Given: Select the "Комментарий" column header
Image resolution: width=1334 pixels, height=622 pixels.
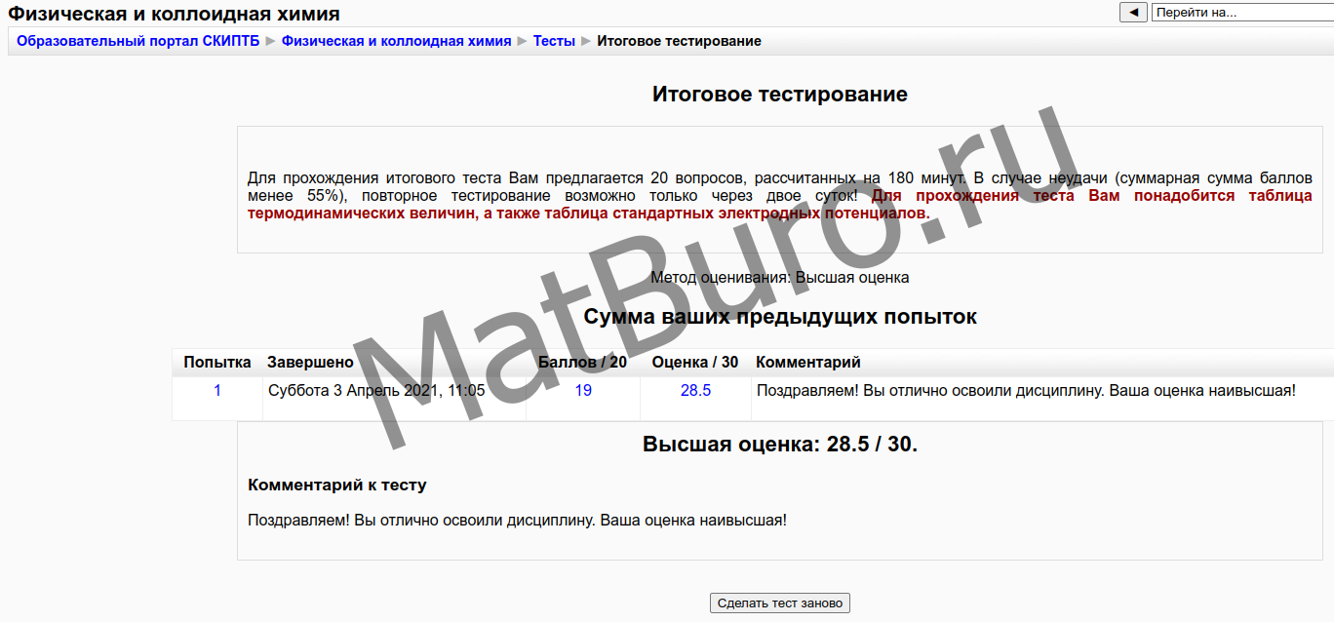Looking at the screenshot, I should [x=808, y=363].
